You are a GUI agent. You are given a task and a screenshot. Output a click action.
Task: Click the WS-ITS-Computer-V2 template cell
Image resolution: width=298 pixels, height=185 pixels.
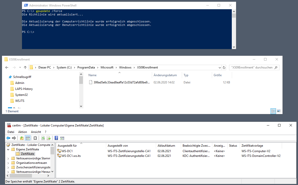click(x=256, y=151)
